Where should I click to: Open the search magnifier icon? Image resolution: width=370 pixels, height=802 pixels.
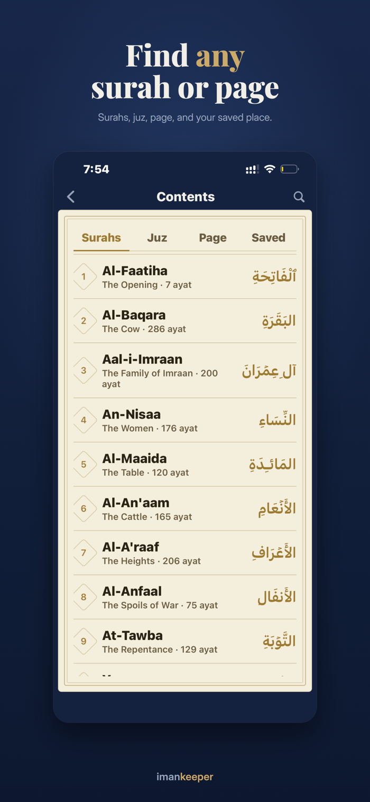pyautogui.click(x=299, y=197)
